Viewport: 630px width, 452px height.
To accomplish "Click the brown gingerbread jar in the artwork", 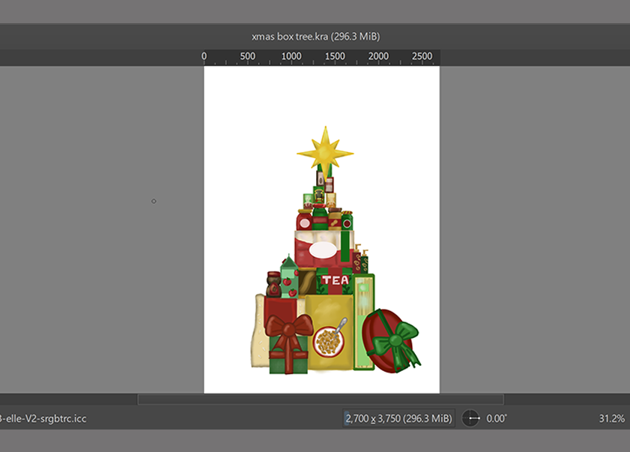I will tap(273, 286).
